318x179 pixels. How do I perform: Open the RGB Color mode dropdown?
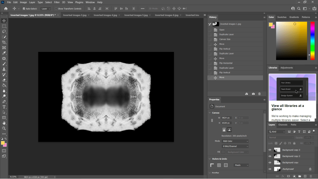(x=235, y=141)
